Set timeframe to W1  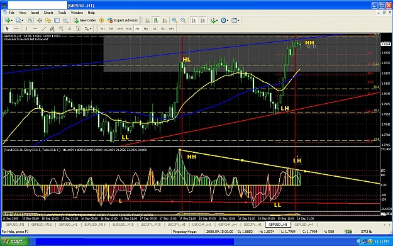(x=163, y=29)
